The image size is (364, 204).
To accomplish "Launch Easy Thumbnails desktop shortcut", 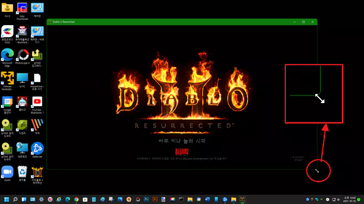I will click(x=22, y=11).
